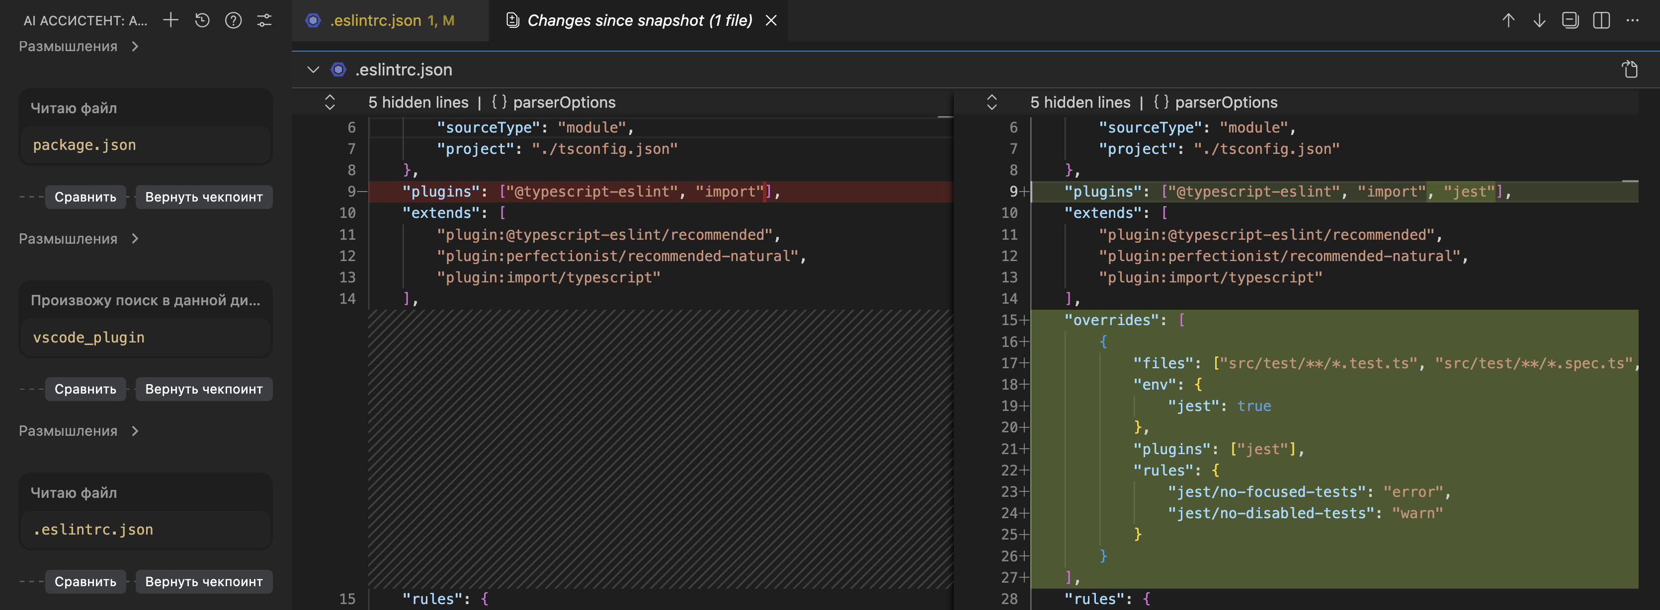Open .eslintrc.json from the Читаю файл card
1660x610 pixels.
pos(93,530)
